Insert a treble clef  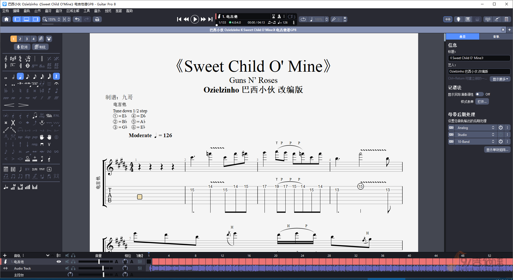(x=6, y=59)
